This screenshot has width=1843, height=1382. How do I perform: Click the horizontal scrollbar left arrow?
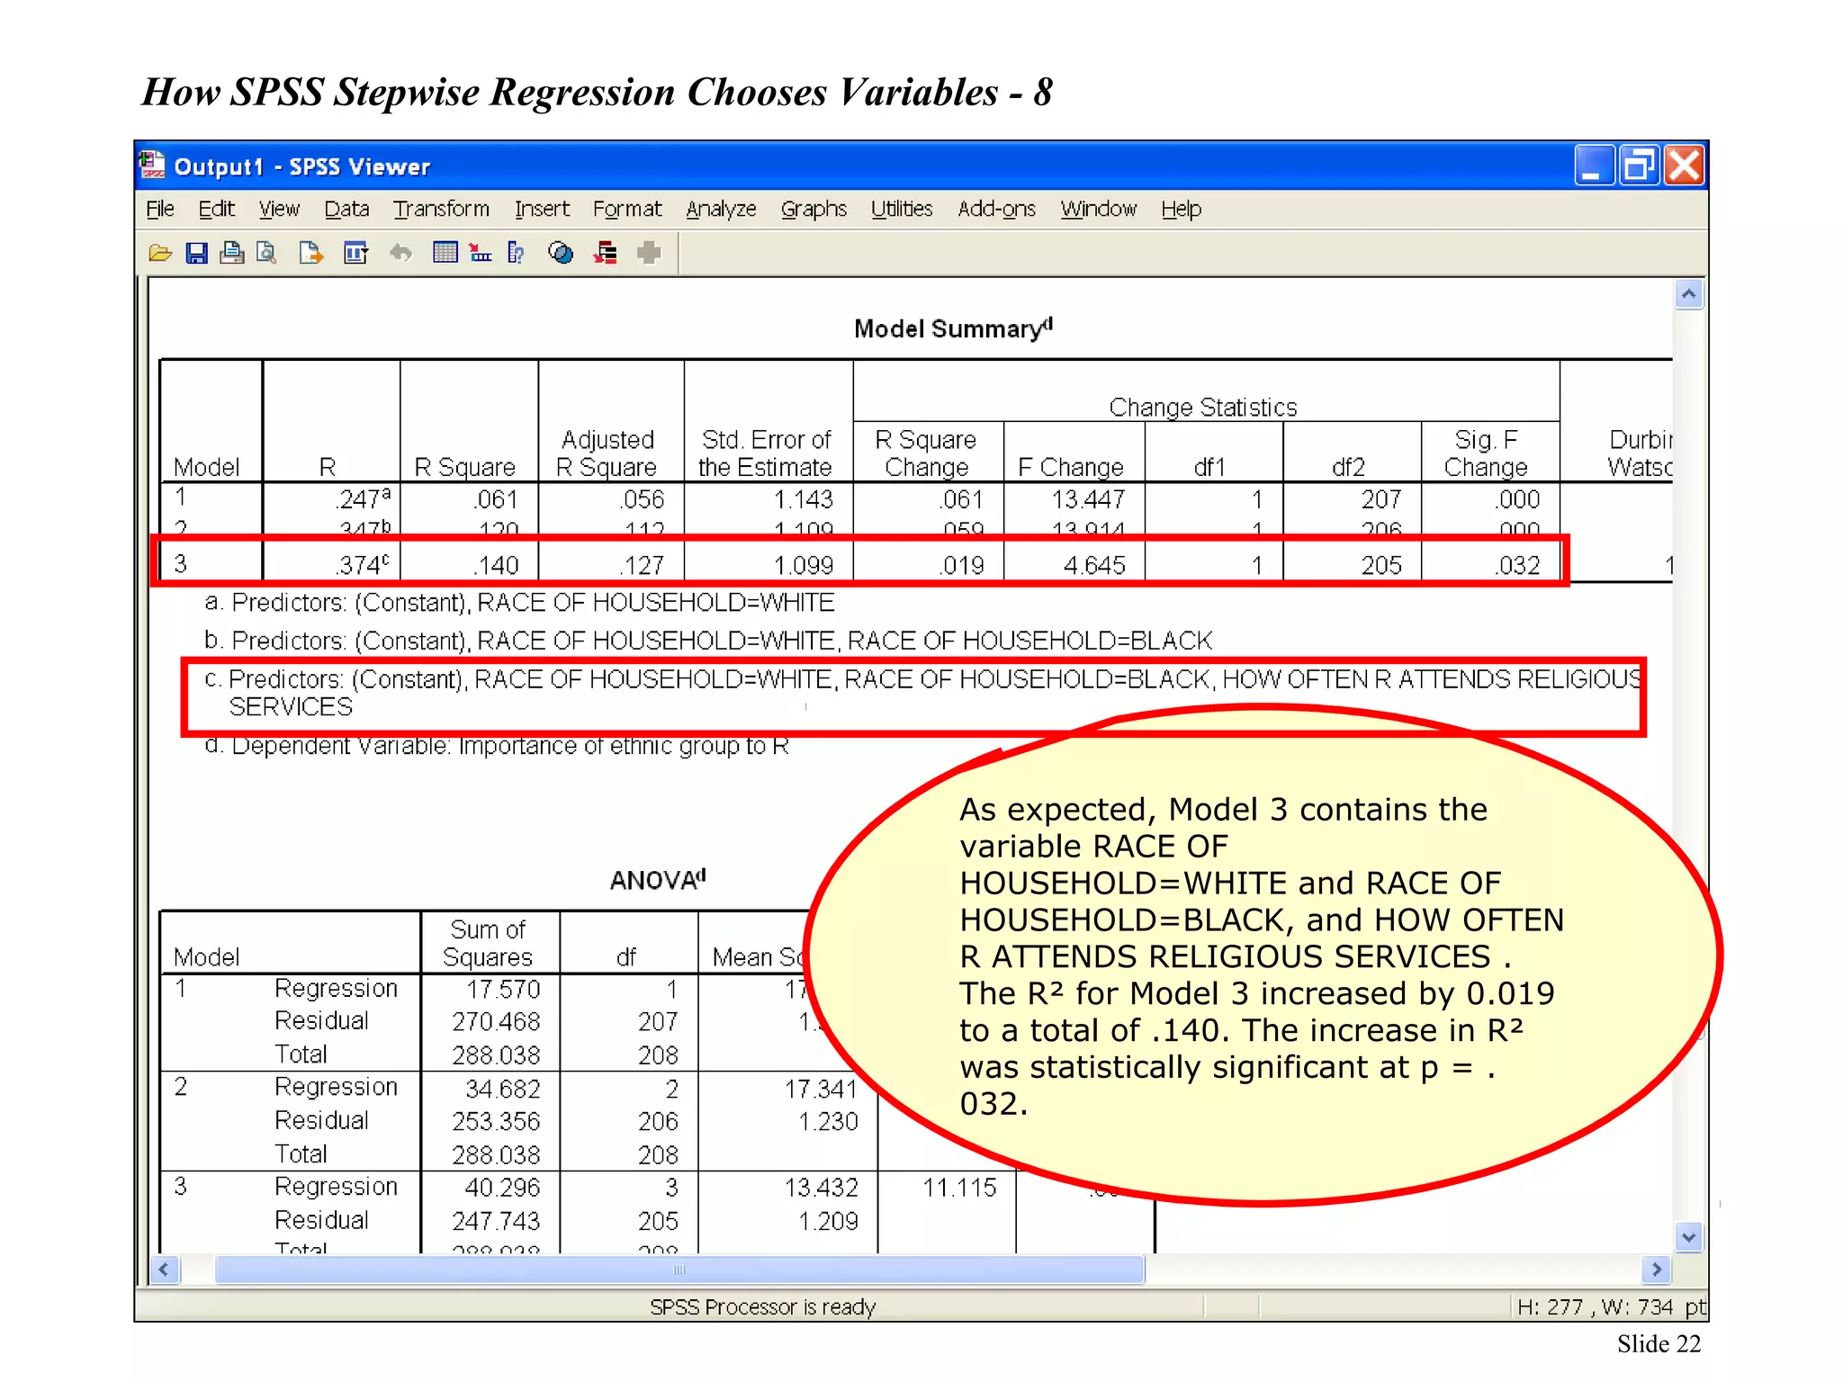coord(164,1270)
